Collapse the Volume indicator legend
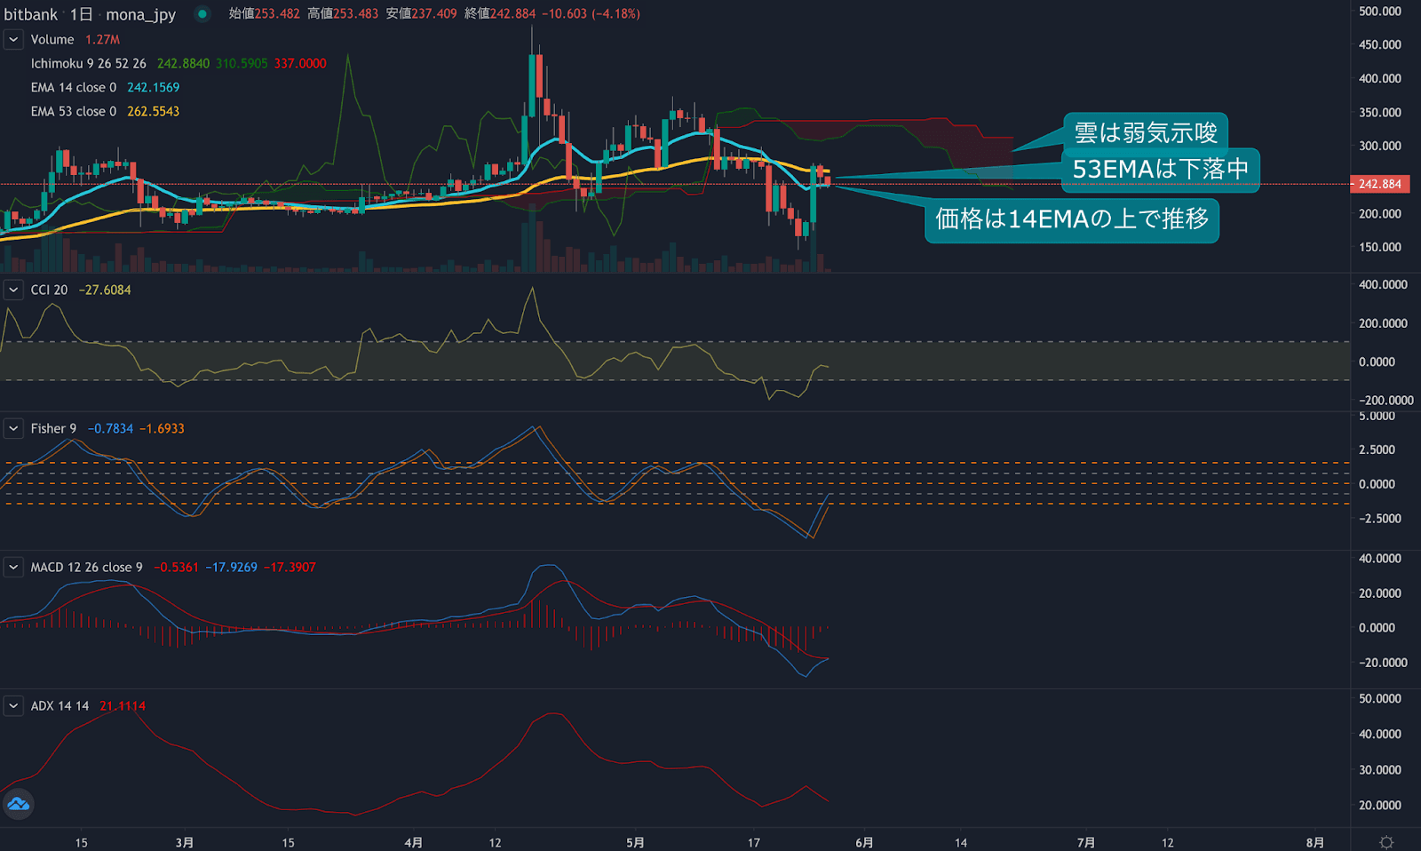 tap(13, 40)
